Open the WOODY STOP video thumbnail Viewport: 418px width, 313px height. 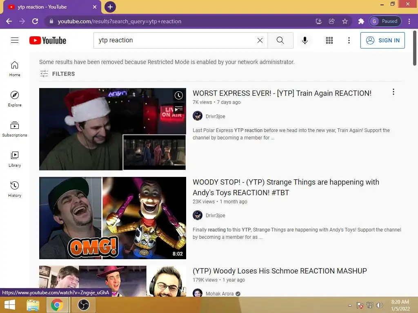pos(113,218)
